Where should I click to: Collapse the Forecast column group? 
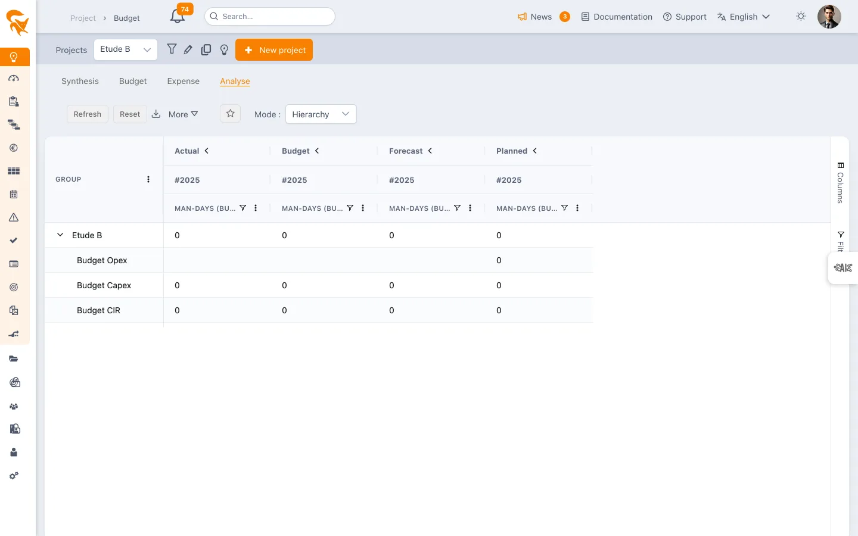(x=430, y=151)
